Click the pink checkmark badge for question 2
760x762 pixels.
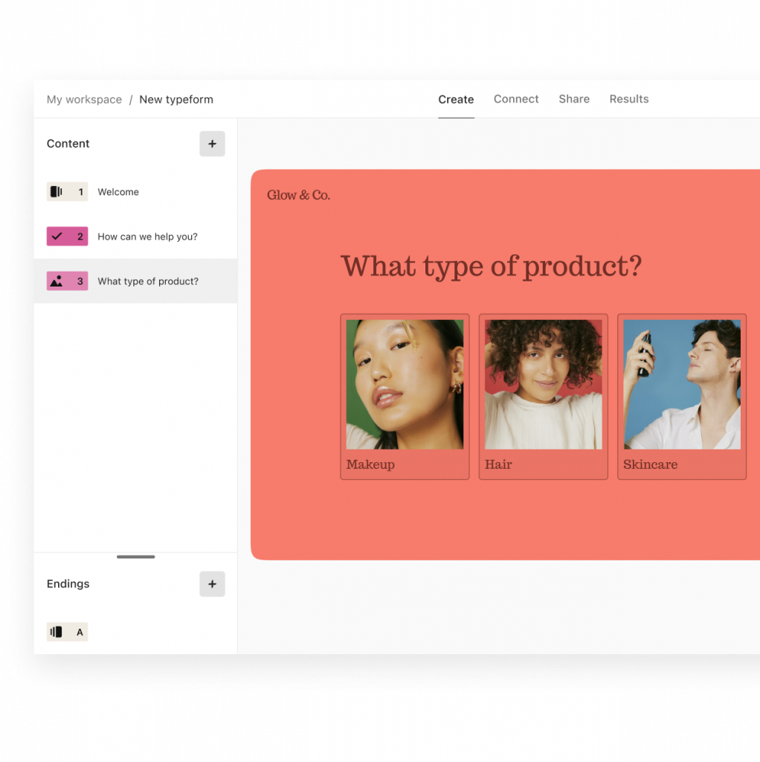coord(67,237)
